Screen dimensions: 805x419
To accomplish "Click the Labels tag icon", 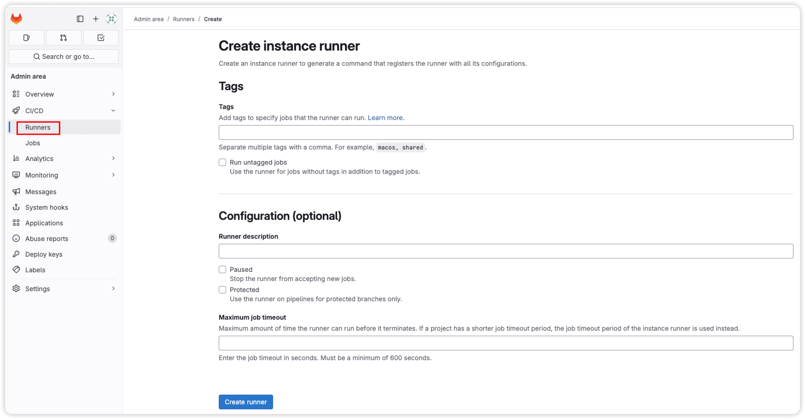I will point(16,270).
